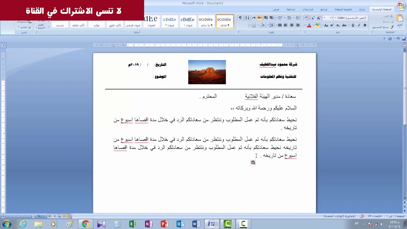Open the Insert (إدراج) tab
Viewport: 407px width, 229px height.
[x=362, y=10]
